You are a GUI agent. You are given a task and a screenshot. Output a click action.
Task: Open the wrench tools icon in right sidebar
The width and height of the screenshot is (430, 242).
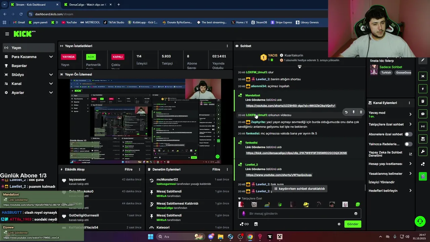(x=423, y=151)
